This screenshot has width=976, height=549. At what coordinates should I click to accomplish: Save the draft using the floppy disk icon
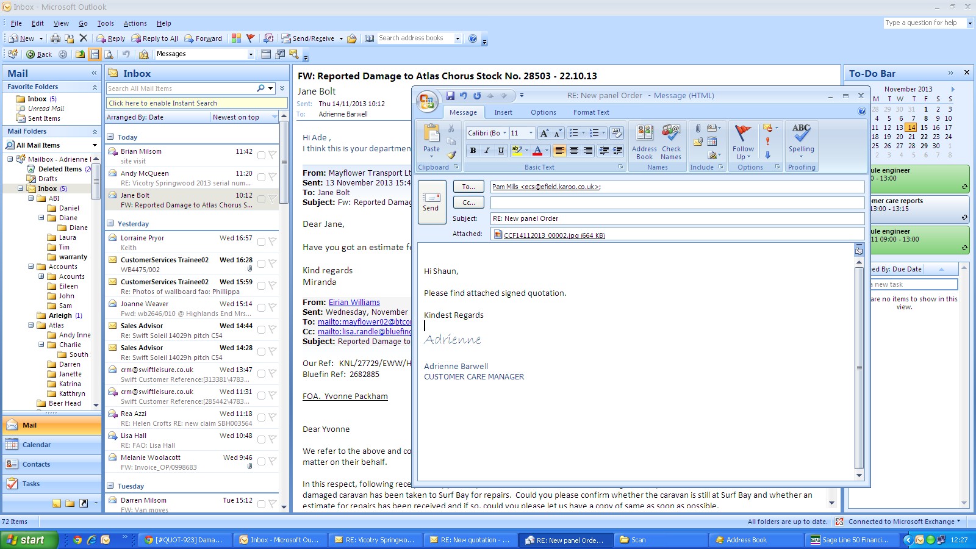tap(450, 96)
